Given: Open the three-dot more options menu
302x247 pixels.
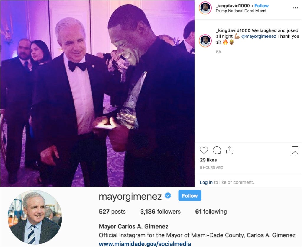Looking at the screenshot, I should 295,8.
